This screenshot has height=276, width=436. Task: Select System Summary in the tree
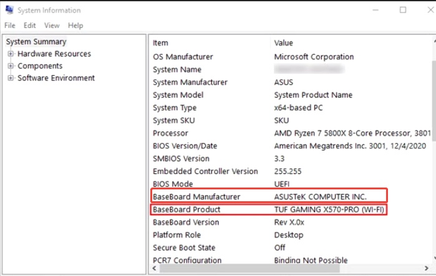pos(36,42)
